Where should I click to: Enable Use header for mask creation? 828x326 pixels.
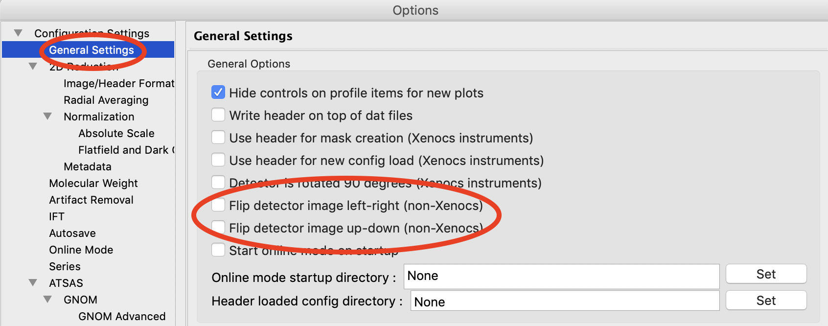coord(218,138)
